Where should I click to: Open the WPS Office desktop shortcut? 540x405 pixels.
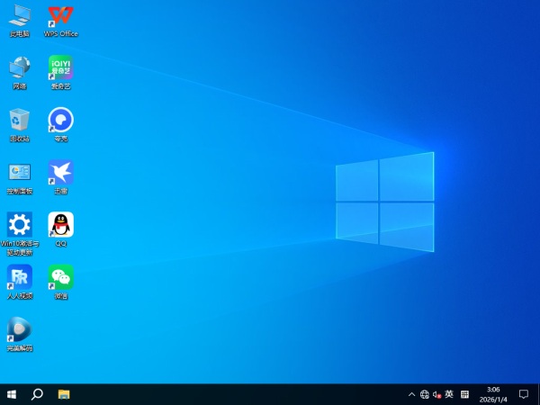click(x=61, y=16)
